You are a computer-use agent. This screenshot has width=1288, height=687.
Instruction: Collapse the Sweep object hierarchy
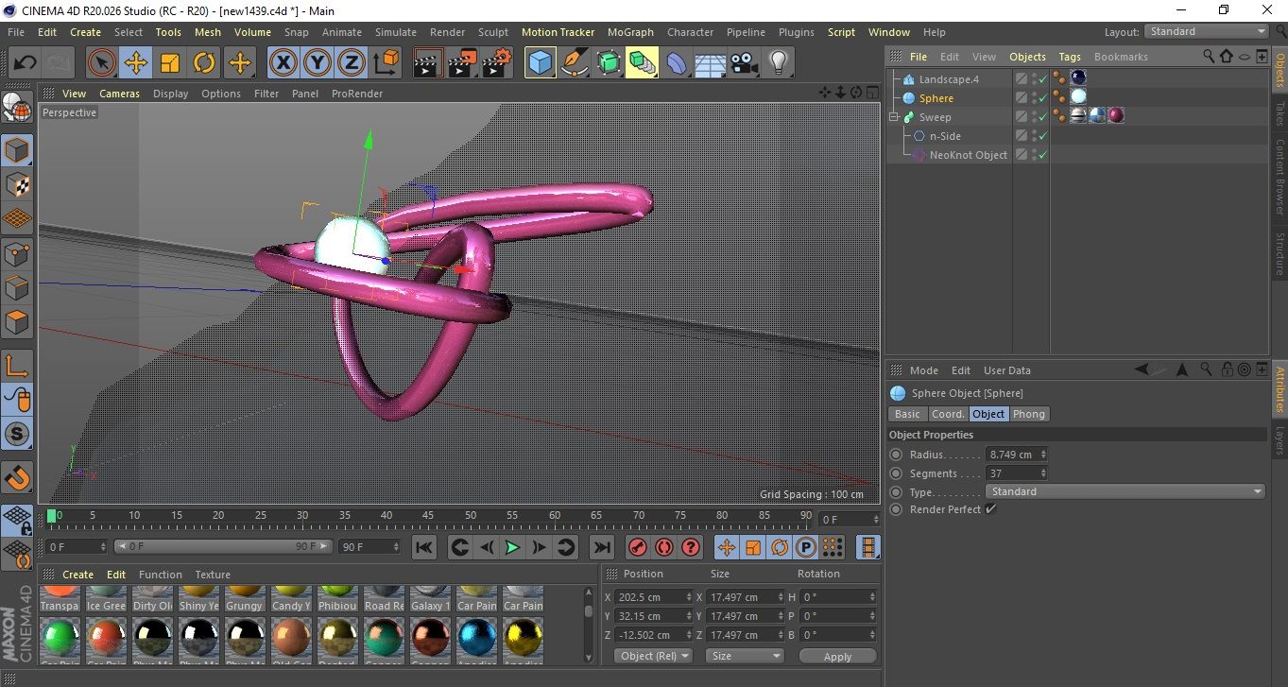(894, 117)
